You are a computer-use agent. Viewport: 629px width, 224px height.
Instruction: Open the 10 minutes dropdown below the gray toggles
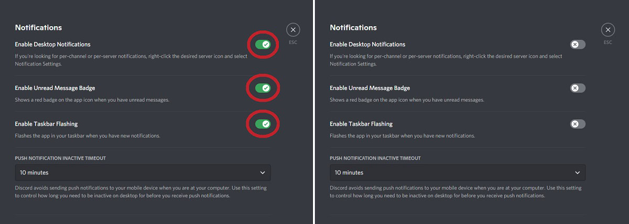pyautogui.click(x=457, y=173)
